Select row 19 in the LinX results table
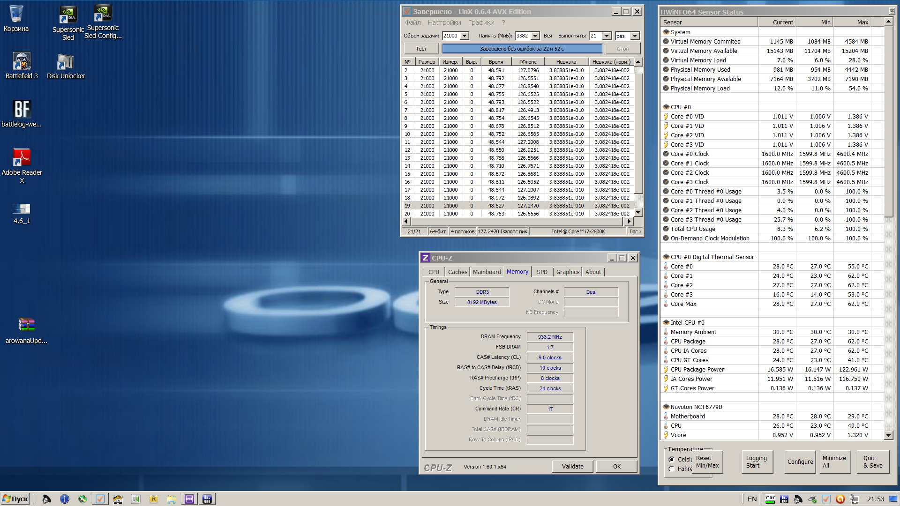The height and width of the screenshot is (506, 900). pyautogui.click(x=518, y=206)
